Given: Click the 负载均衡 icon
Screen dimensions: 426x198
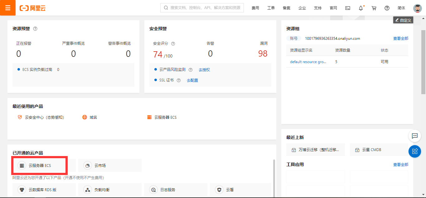Looking at the screenshot, I should tap(88, 190).
